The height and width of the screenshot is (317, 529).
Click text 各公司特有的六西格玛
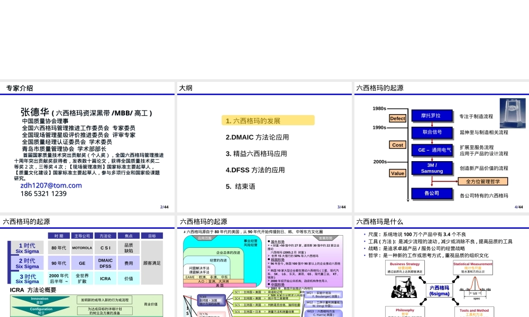point(484,195)
